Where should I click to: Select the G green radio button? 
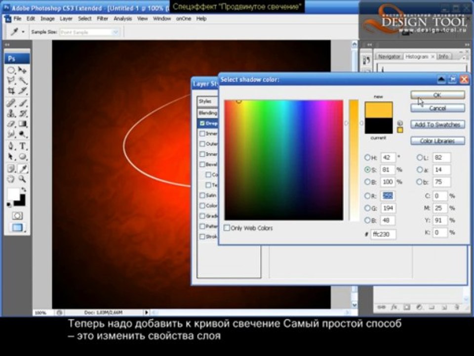point(367,208)
